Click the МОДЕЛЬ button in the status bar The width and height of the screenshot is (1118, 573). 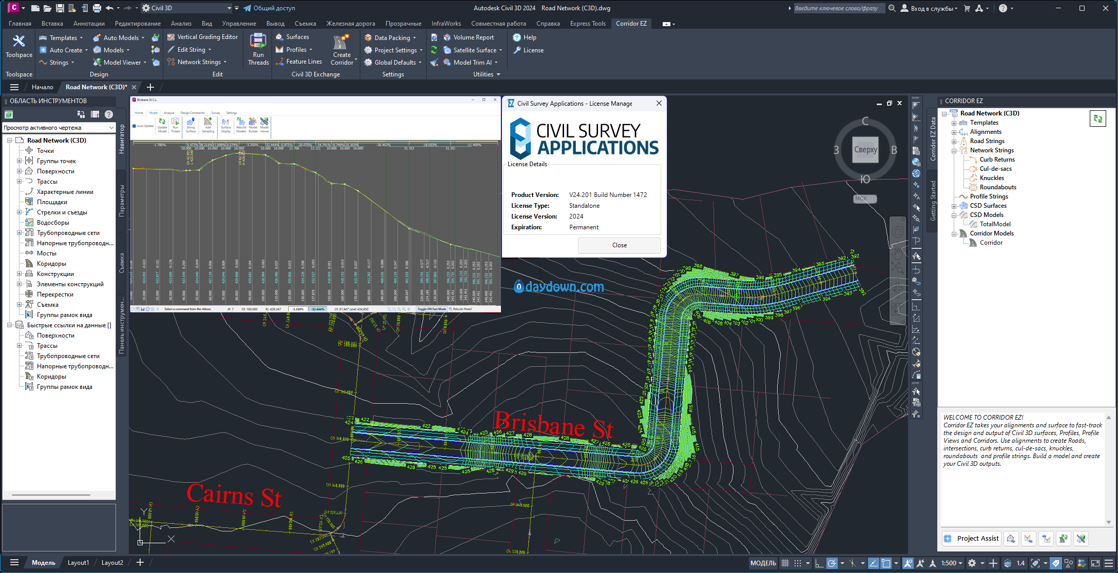point(763,563)
